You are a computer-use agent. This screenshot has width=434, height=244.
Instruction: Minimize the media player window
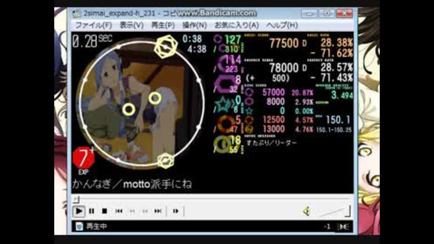(309, 13)
